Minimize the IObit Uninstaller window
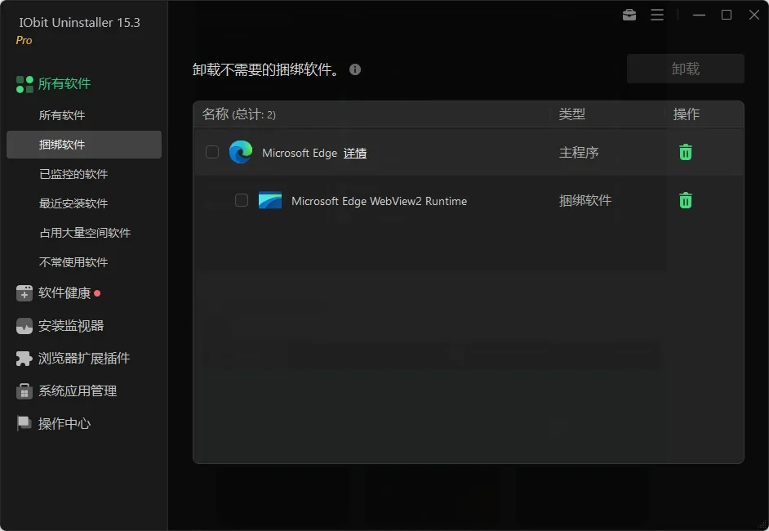 point(699,16)
